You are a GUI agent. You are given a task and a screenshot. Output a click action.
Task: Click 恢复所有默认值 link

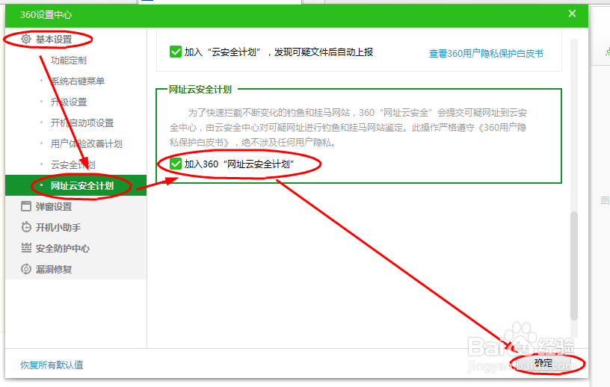coord(52,365)
